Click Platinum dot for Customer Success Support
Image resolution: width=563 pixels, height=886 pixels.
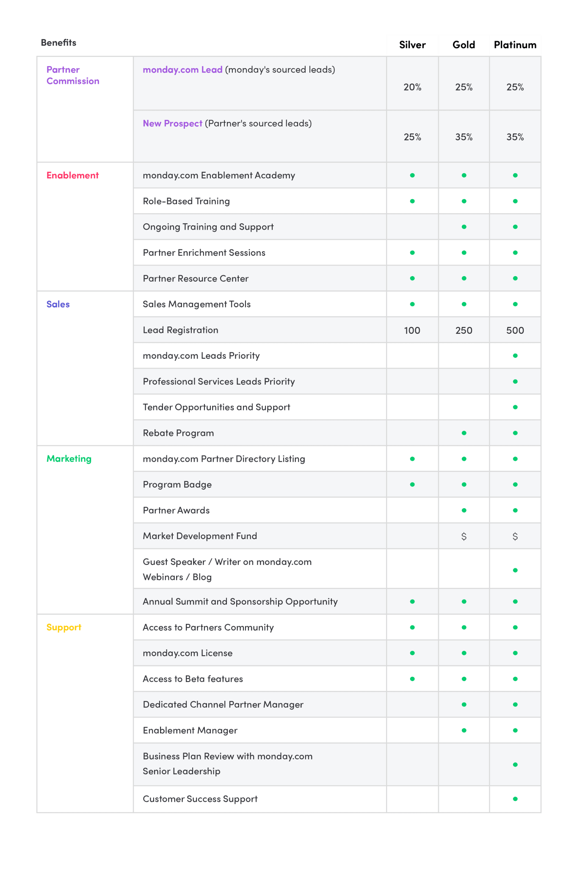515,799
